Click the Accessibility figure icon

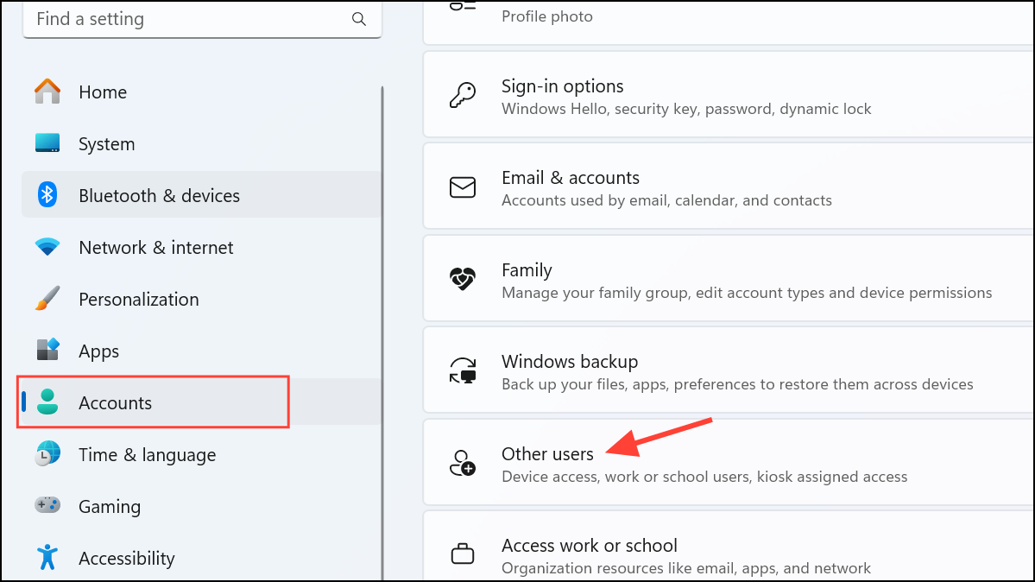47,558
